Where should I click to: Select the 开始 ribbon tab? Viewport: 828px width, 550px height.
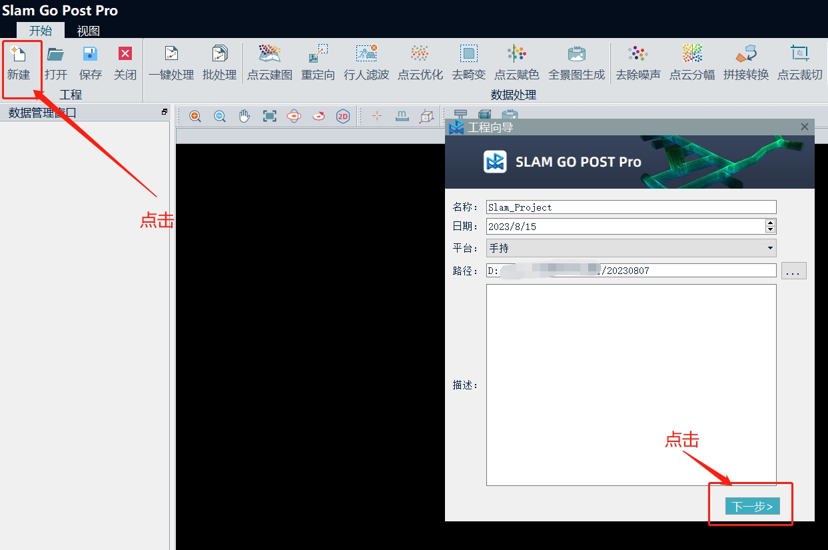pyautogui.click(x=41, y=31)
